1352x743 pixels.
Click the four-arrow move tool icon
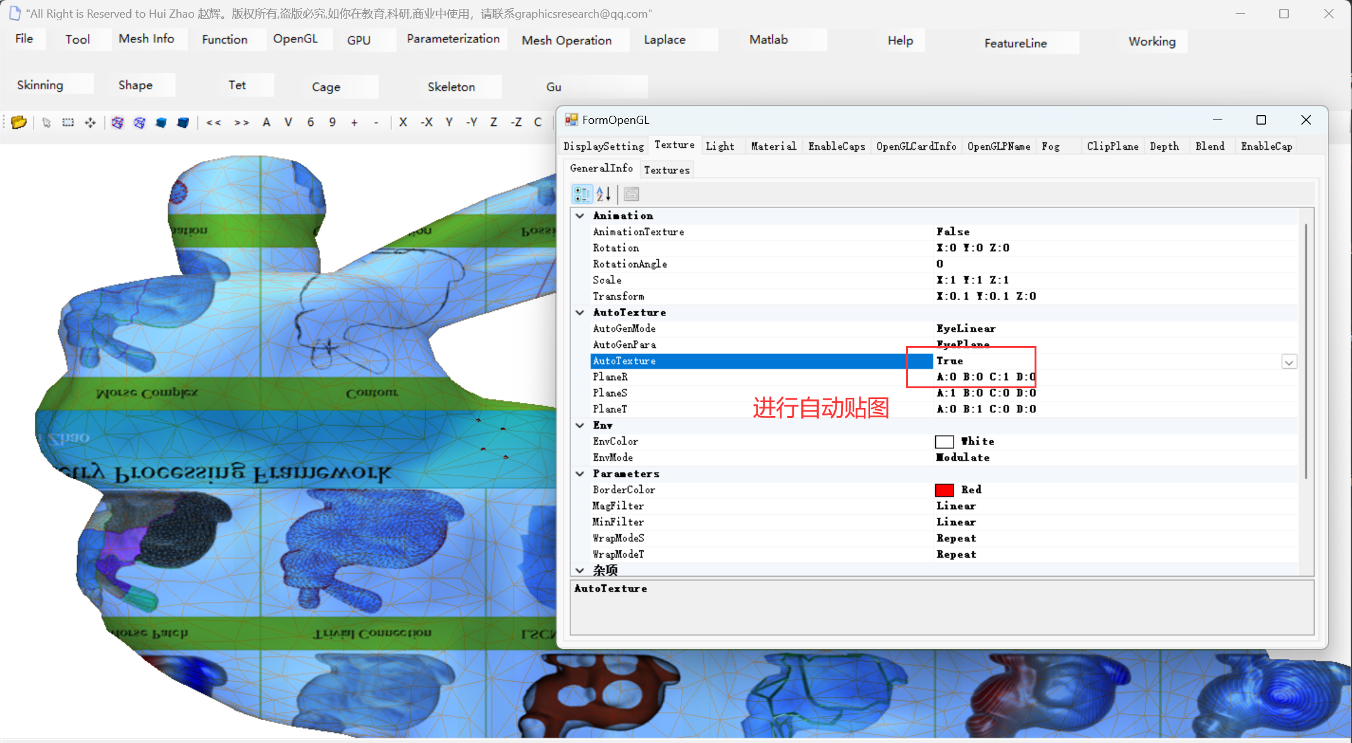pyautogui.click(x=90, y=122)
